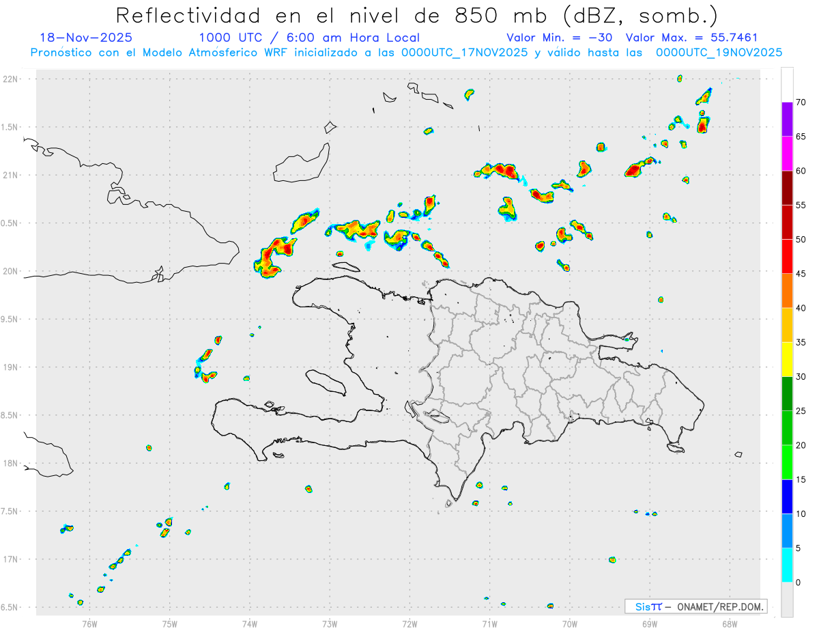Click the '19N' latitude label
Image resolution: width=819 pixels, height=633 pixels.
pos(11,367)
